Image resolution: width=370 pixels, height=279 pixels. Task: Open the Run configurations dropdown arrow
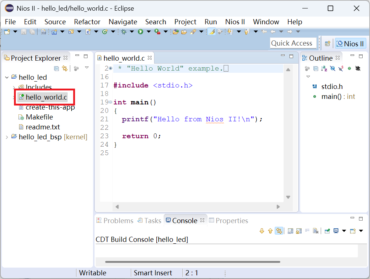click(x=149, y=32)
